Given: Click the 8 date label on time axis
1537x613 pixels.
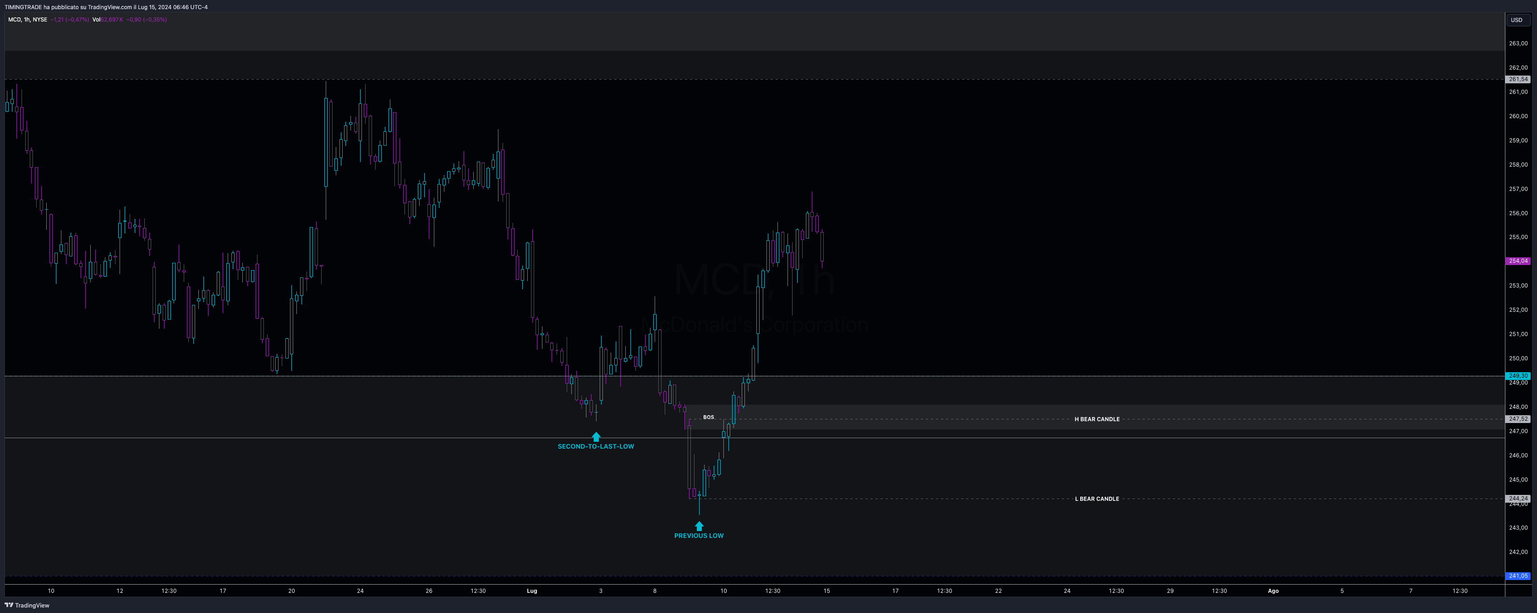Looking at the screenshot, I should click(x=655, y=591).
